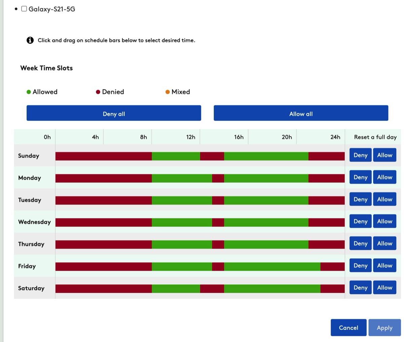The height and width of the screenshot is (342, 404).
Task: Click the green Allowed legend dot
Action: pyautogui.click(x=29, y=92)
